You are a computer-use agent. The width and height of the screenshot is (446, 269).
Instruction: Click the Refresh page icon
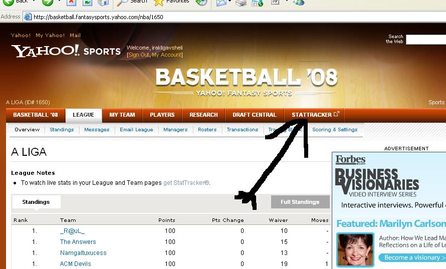coord(87,3)
